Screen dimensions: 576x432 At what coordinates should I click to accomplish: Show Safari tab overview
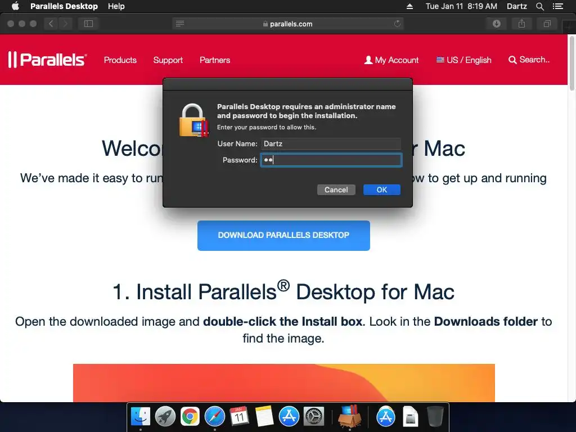pyautogui.click(x=547, y=24)
